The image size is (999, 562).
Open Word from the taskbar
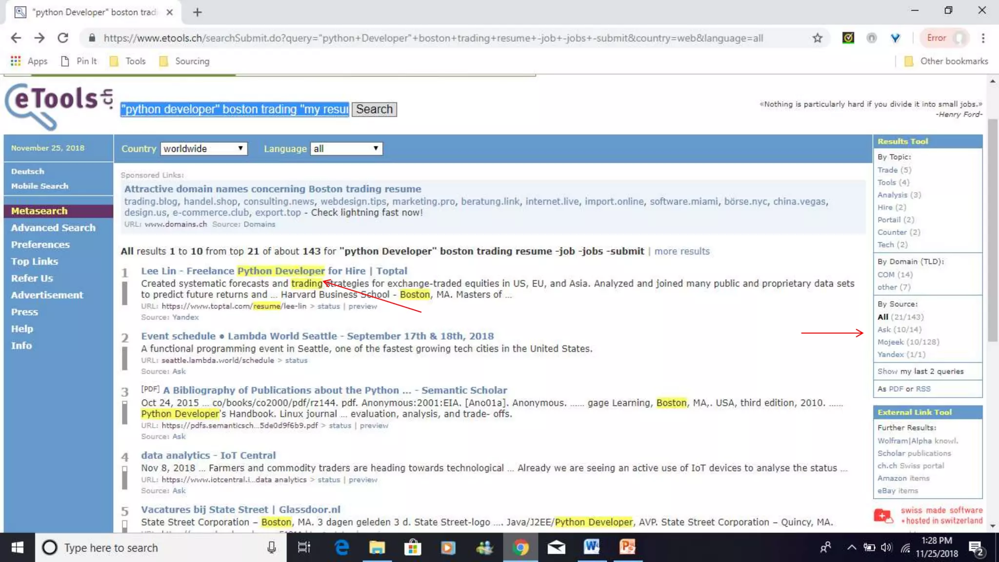pyautogui.click(x=591, y=547)
